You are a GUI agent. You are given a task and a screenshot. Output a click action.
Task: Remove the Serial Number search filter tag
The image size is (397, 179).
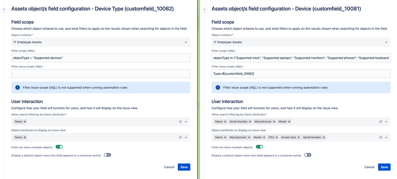click(x=250, y=121)
